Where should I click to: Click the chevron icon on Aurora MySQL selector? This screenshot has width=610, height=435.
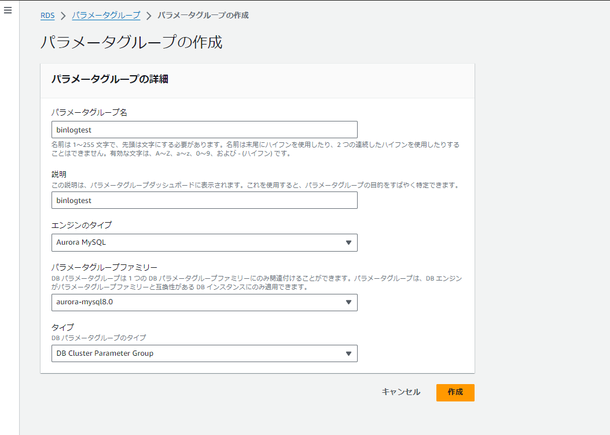coord(349,242)
